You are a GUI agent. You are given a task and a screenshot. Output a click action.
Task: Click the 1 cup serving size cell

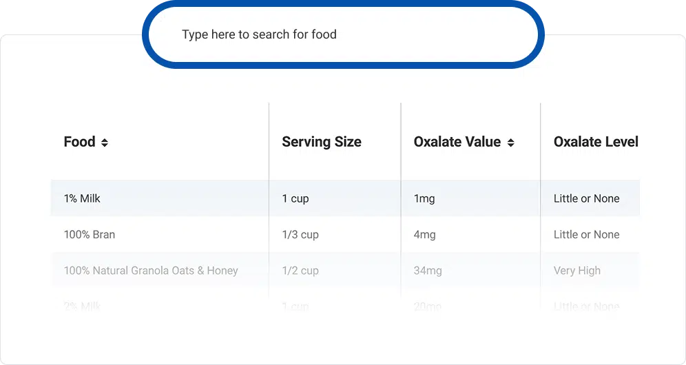(295, 199)
